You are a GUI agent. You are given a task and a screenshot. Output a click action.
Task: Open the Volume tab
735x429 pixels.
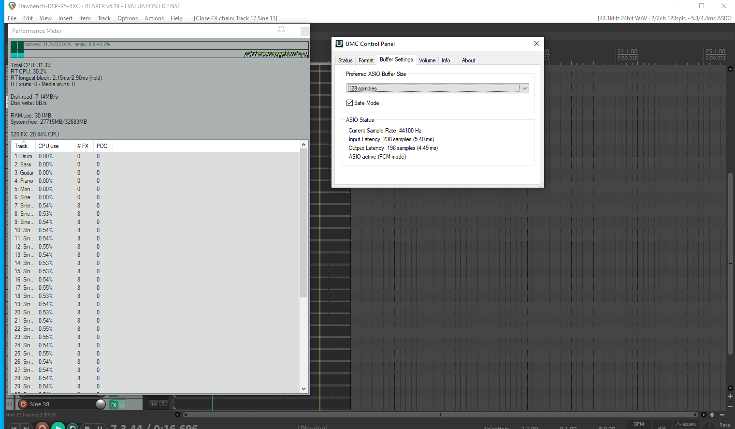tap(427, 60)
